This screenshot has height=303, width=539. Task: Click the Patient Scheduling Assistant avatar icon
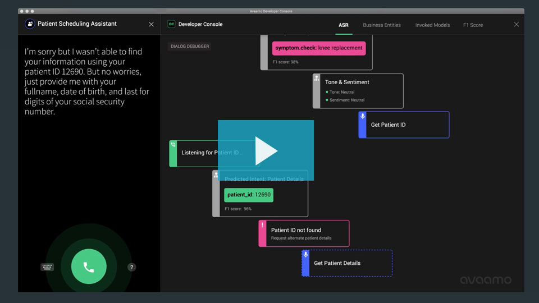coord(30,24)
